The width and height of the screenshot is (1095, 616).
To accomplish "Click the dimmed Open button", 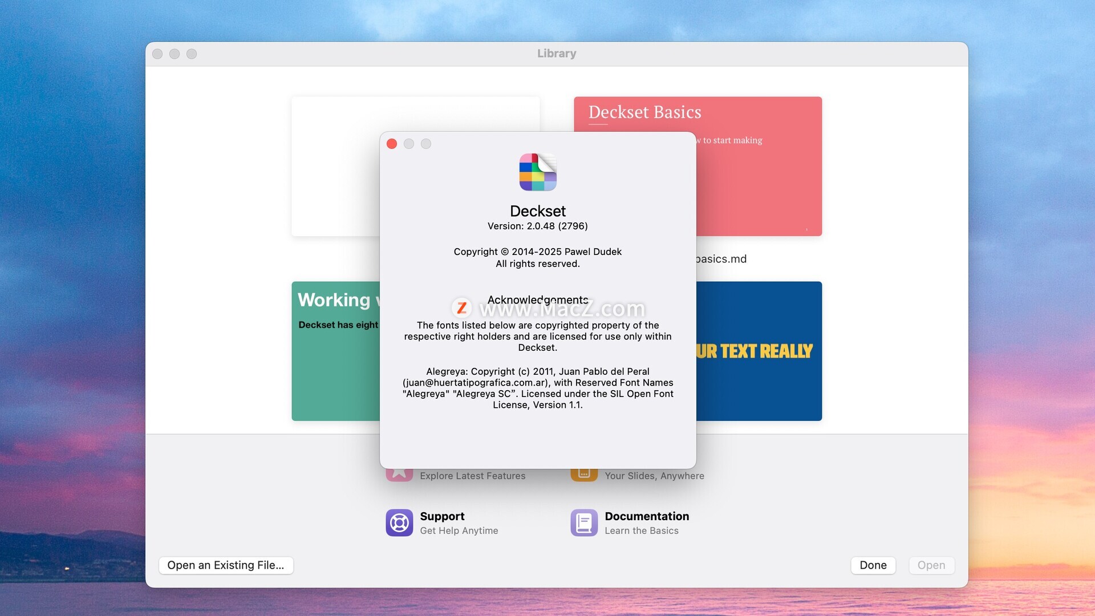I will pyautogui.click(x=931, y=565).
